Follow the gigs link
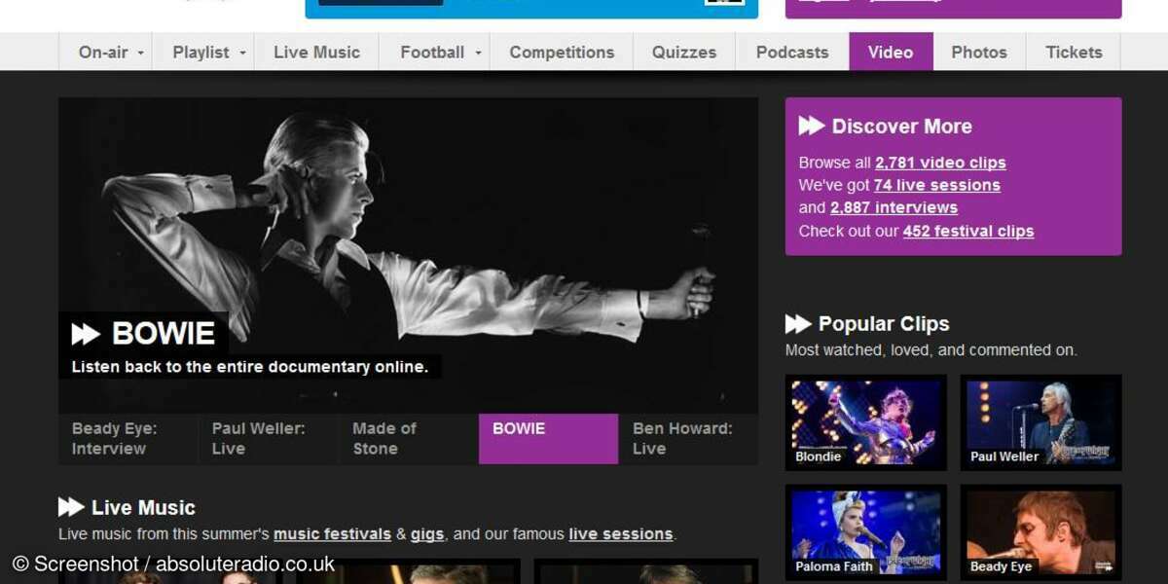The height and width of the screenshot is (584, 1168). pyautogui.click(x=427, y=534)
